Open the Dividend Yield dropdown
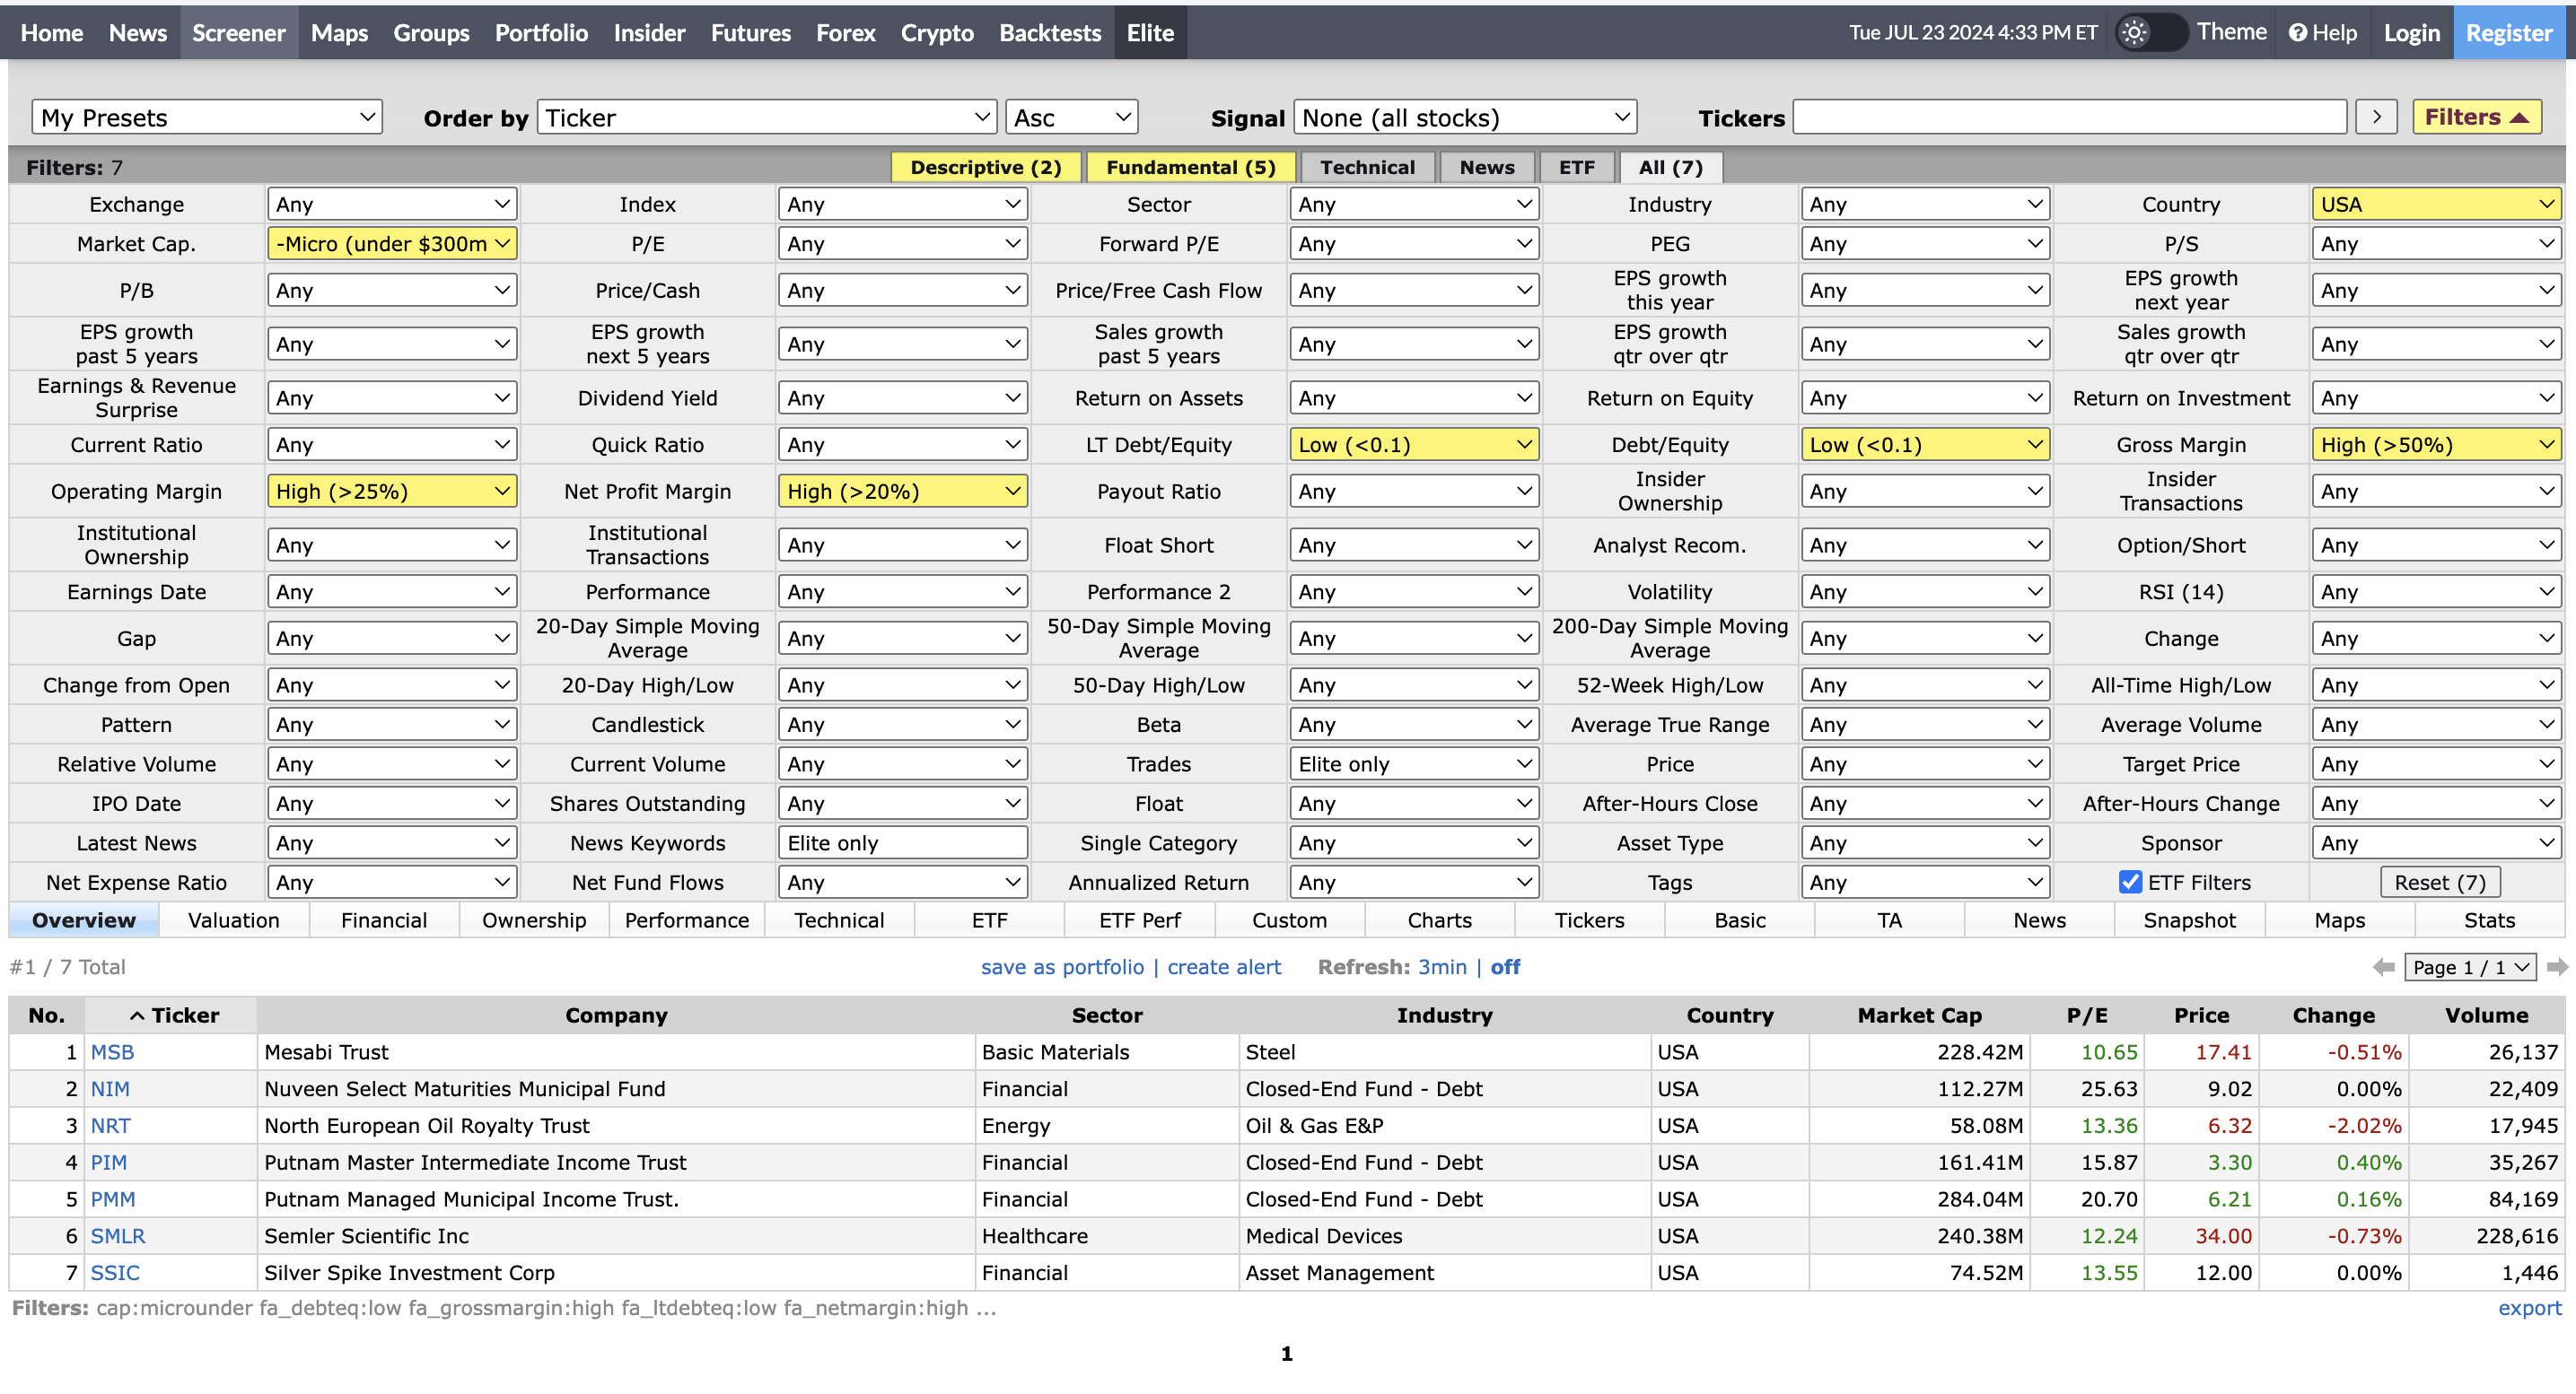This screenshot has height=1394, width=2576. point(902,397)
